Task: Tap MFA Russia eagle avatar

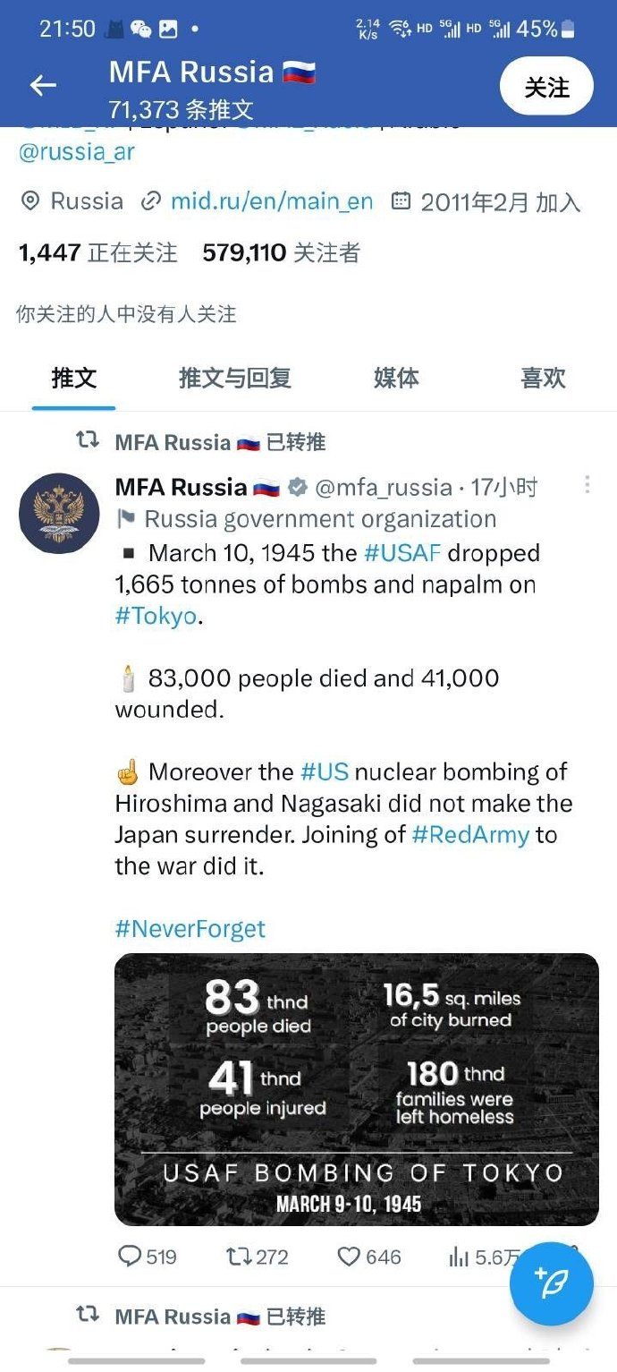Action: [59, 513]
